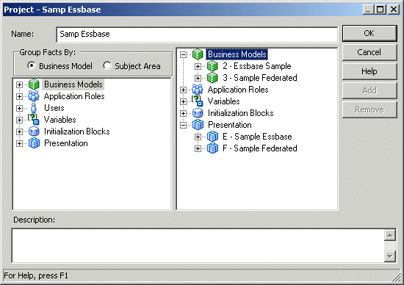Click the Variables icon in left tree
The image size is (404, 285).
click(x=34, y=120)
